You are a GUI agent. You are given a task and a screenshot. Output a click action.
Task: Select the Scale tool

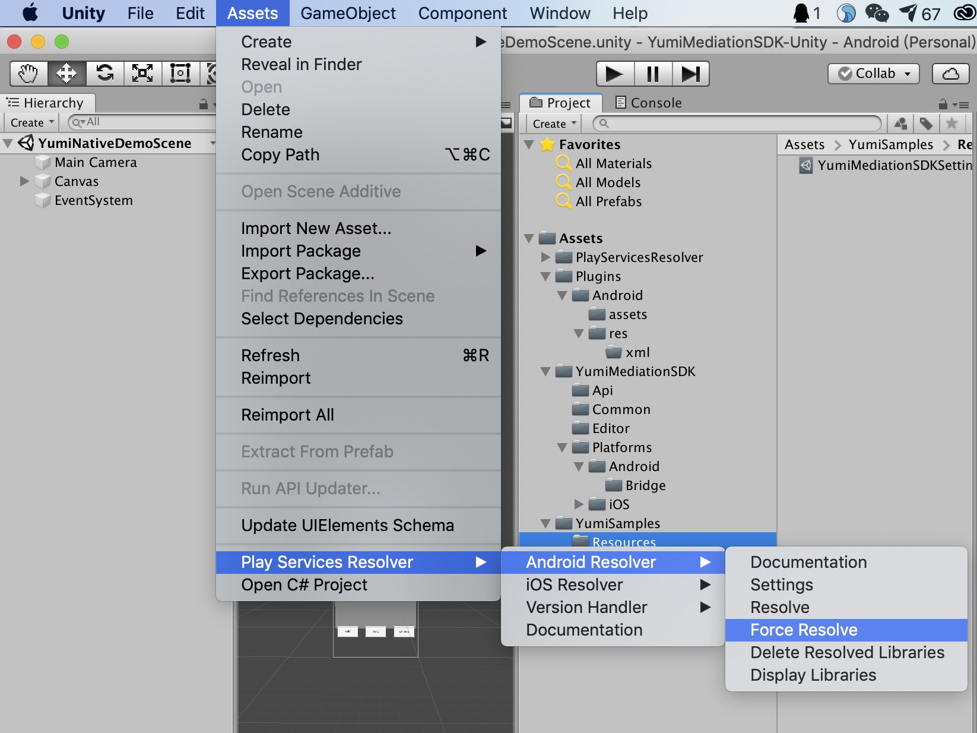tap(142, 74)
